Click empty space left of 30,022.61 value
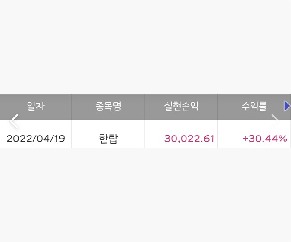291x243 pixels. [155, 139]
